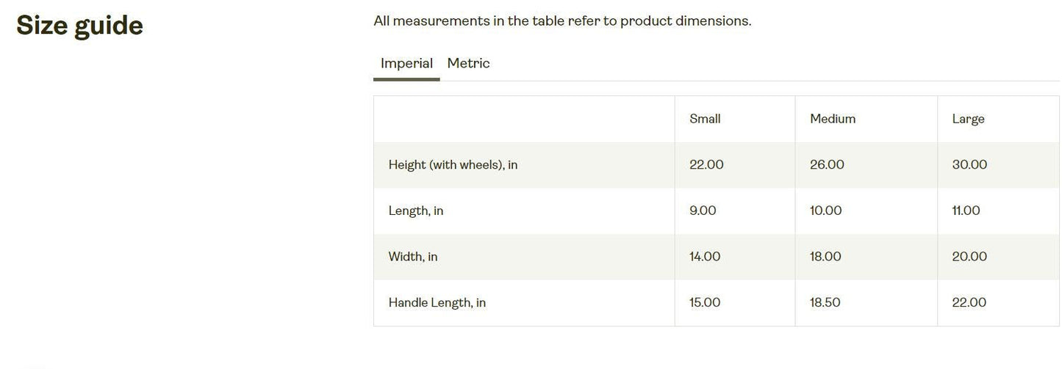1062x369 pixels.
Task: Click the Medium height value 26.00
Action: pos(827,165)
